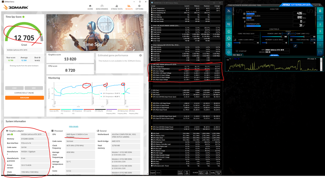Click the Driver Update button in HWiNFO
Viewport: 325px width, 178px height.
tap(180, 173)
